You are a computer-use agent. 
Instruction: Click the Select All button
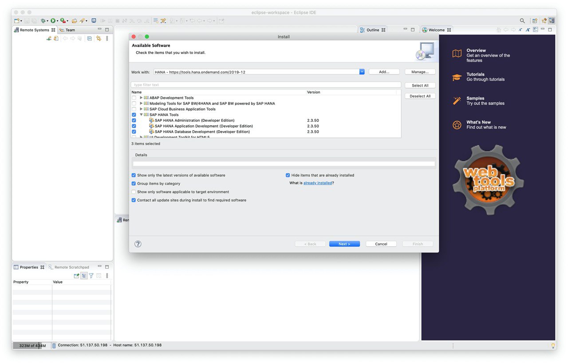pos(420,85)
